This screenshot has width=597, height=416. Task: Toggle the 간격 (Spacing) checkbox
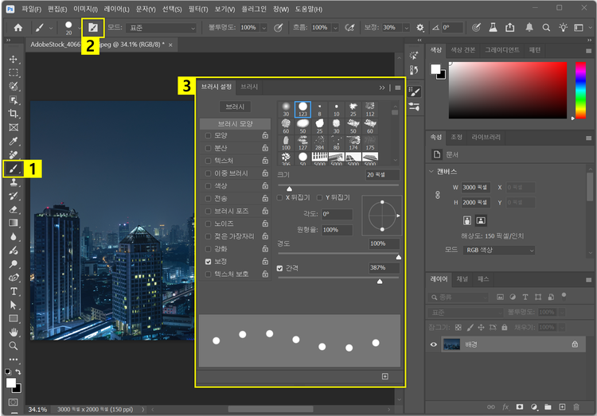click(x=279, y=269)
